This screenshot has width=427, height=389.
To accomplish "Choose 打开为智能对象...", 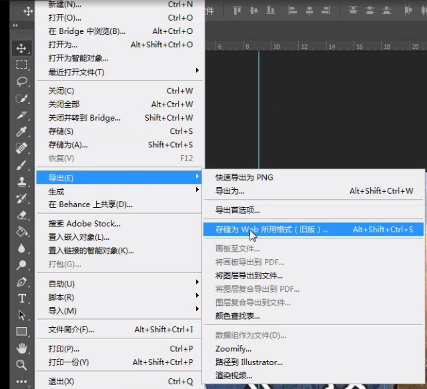I will coord(120,58).
